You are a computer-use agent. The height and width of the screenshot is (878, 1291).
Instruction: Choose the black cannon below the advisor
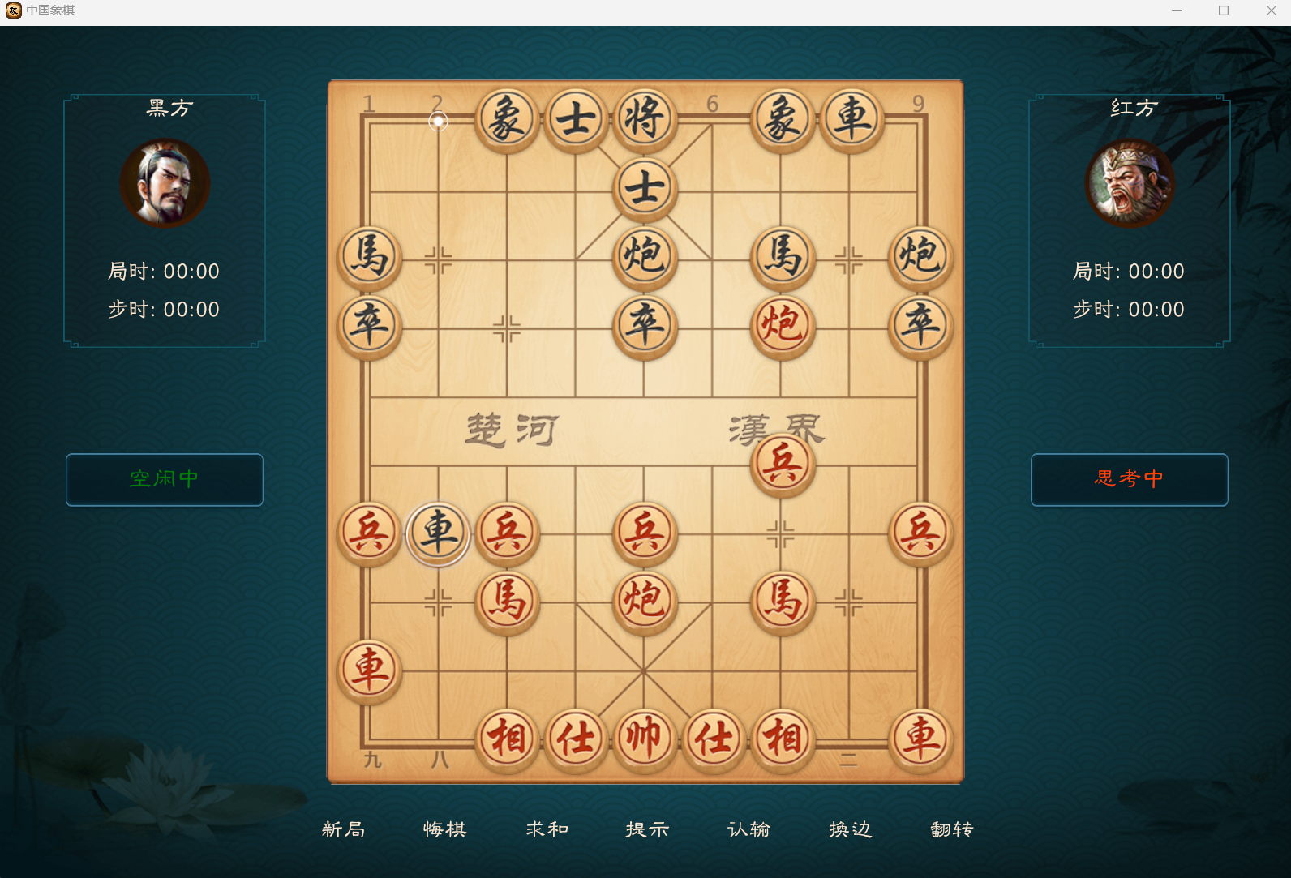pos(644,257)
